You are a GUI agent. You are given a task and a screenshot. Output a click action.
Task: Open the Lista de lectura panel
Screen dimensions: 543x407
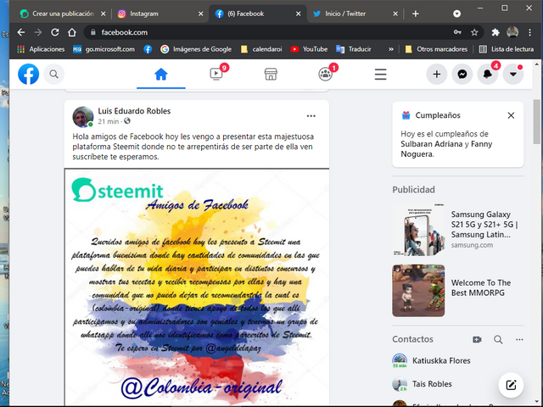click(x=507, y=49)
